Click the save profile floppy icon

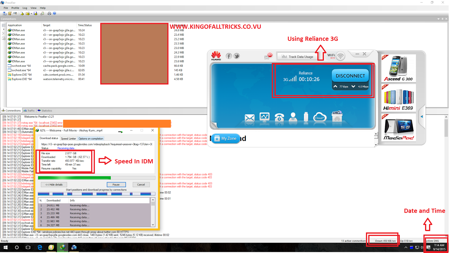point(36,13)
